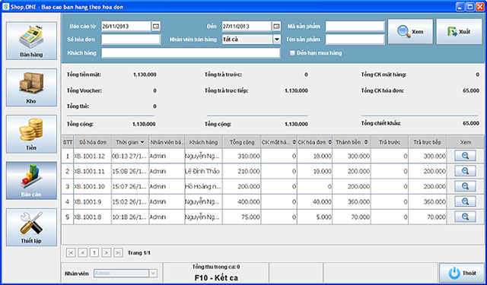
Task: Click the Số hóa đơn column header
Action: coord(93,142)
